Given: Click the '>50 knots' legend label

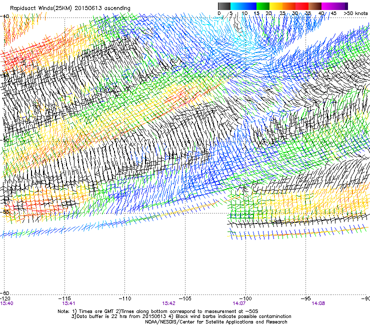Looking at the screenshot, I should coord(355,13).
